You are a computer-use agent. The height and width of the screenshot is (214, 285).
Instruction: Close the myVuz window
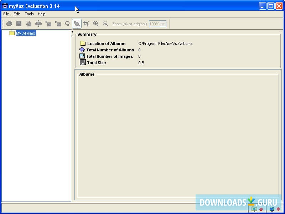279,6
